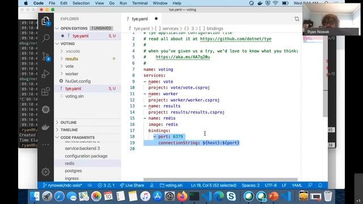The height and width of the screenshot is (204, 363).
Task: Expand the TIMELINE section
Action: point(87,130)
